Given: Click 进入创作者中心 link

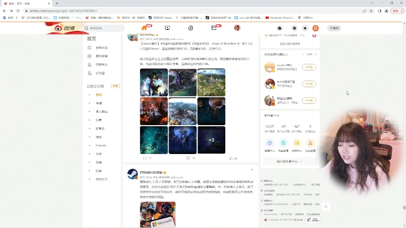Looking at the screenshot, I should [289, 161].
